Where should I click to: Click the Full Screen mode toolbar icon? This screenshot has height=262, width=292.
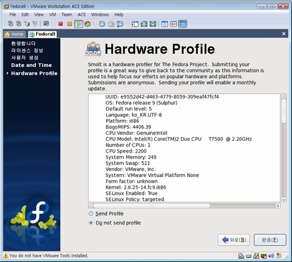click(144, 24)
